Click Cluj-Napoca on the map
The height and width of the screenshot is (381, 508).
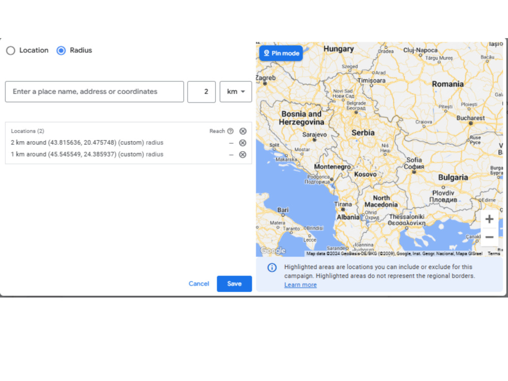(420, 50)
